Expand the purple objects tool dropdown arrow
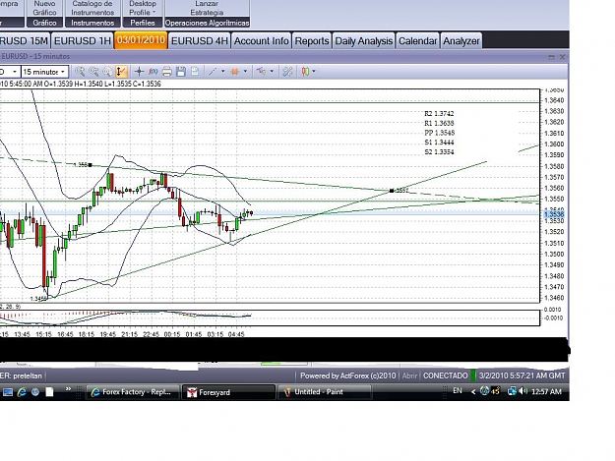Image resolution: width=615 pixels, height=461 pixels. pyautogui.click(x=272, y=72)
